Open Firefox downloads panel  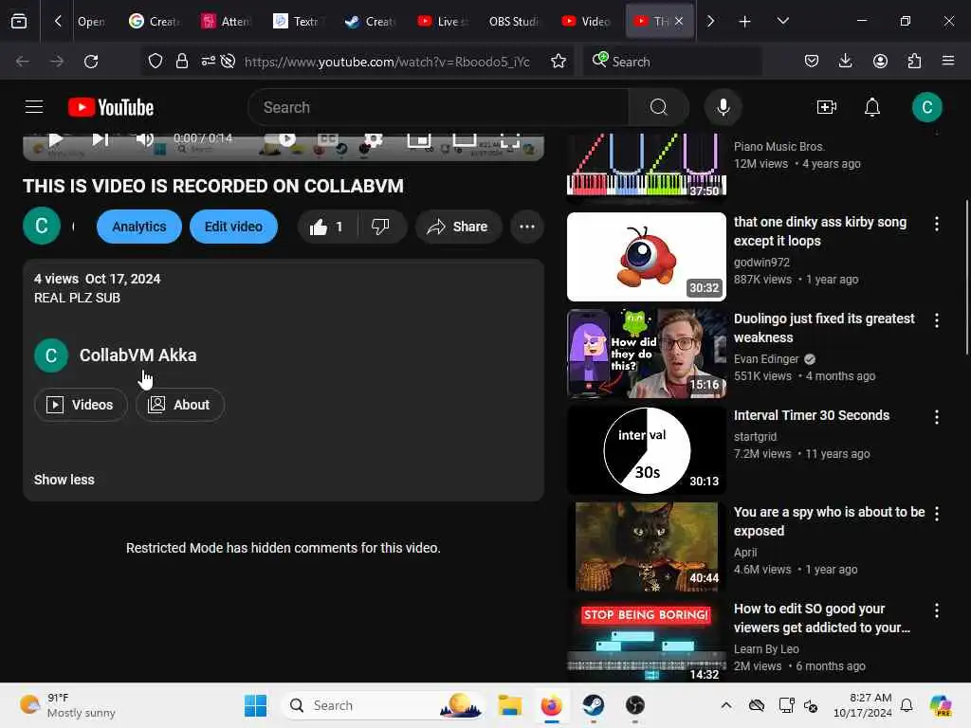coord(845,61)
